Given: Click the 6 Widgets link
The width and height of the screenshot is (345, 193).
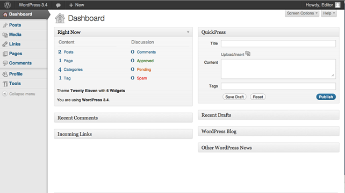Looking at the screenshot, I should 116,91.
